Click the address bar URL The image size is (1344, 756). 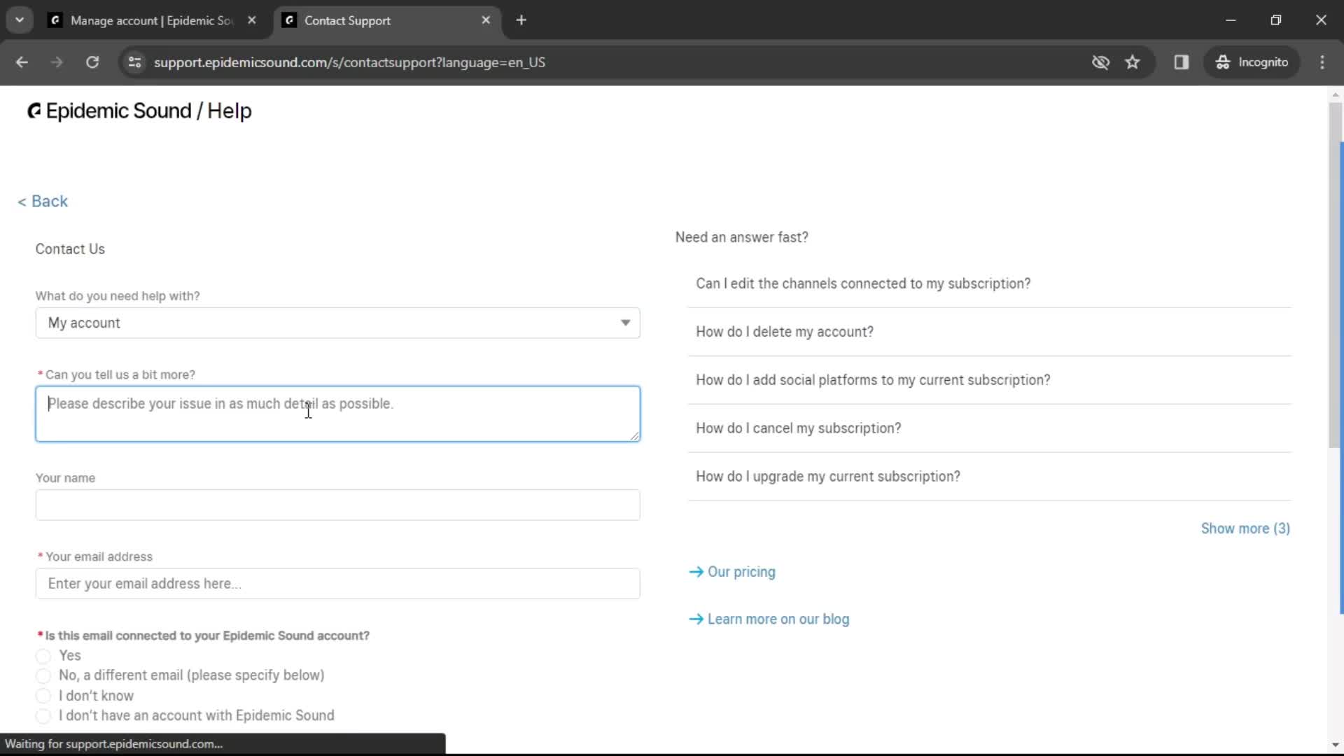click(x=349, y=62)
